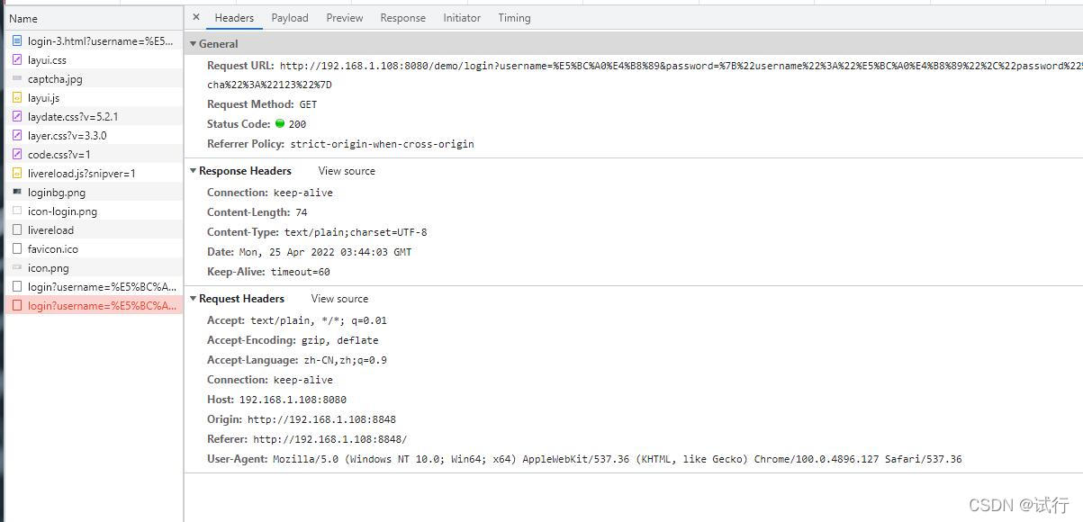
Task: Switch to the Headers tab
Action: tap(234, 18)
